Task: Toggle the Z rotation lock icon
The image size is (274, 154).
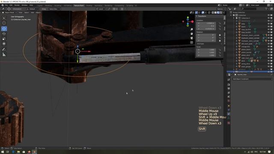Action: (x=220, y=41)
